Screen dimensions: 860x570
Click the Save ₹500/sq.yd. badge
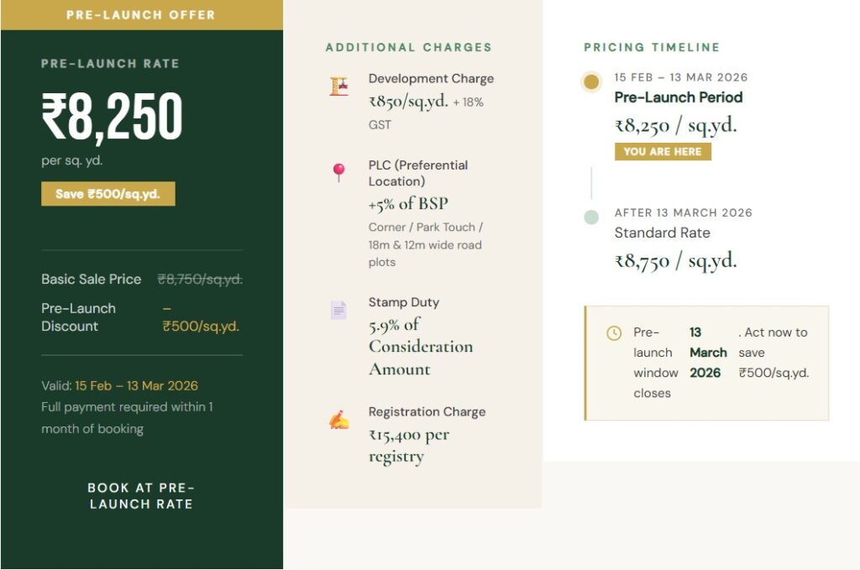[108, 194]
